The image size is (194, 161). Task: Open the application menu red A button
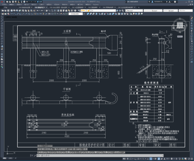(2, 2)
